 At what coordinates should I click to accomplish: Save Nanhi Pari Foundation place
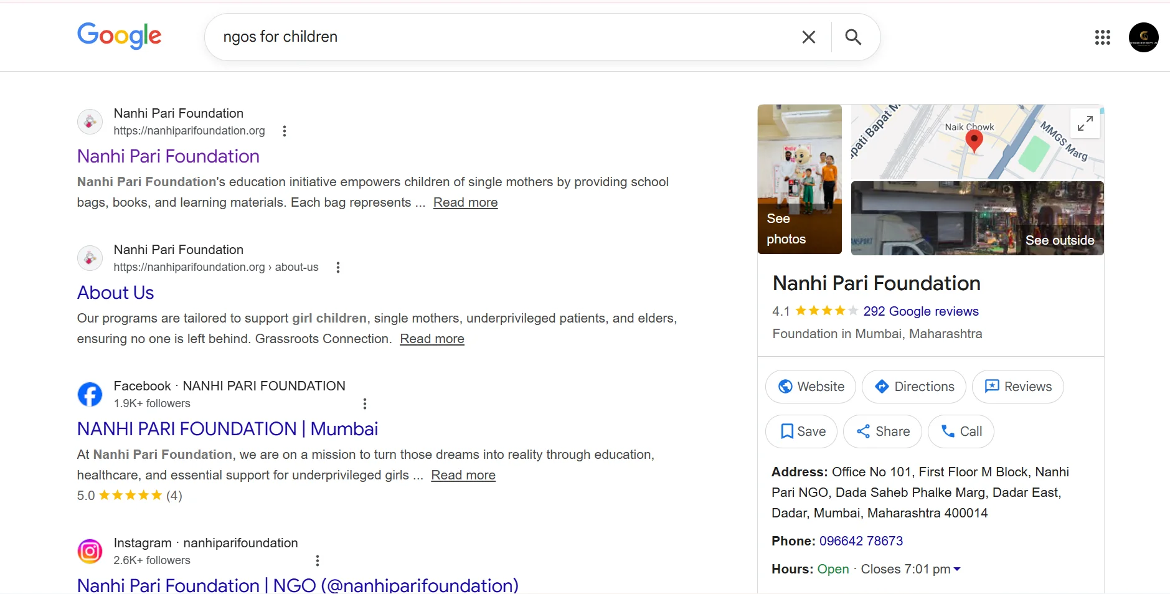801,431
